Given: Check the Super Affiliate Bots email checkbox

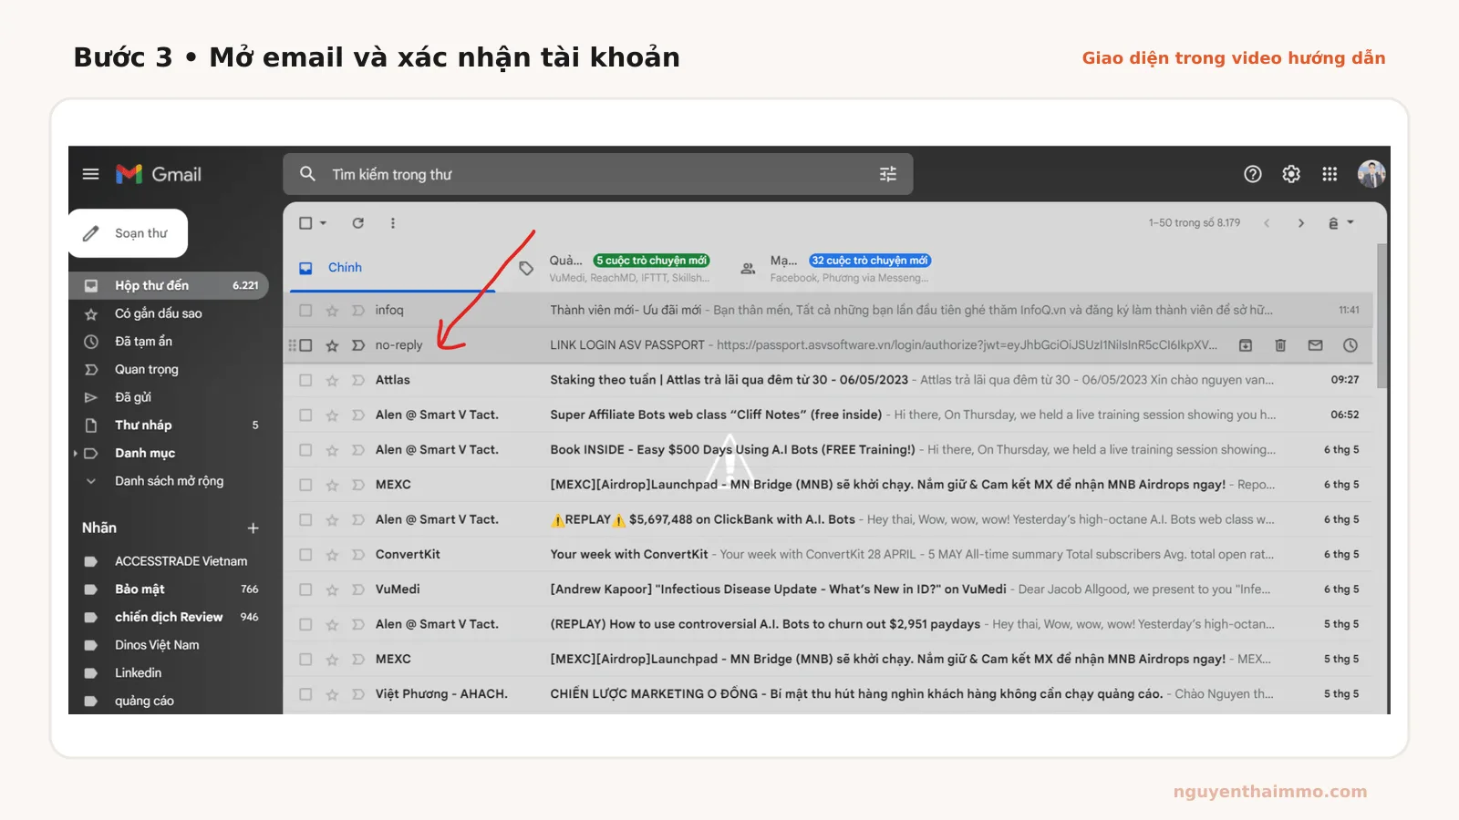Looking at the screenshot, I should [x=305, y=415].
